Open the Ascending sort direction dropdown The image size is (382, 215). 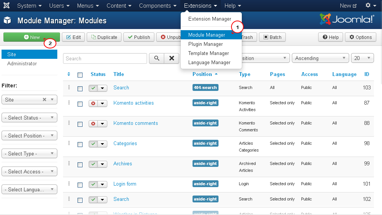click(x=320, y=58)
